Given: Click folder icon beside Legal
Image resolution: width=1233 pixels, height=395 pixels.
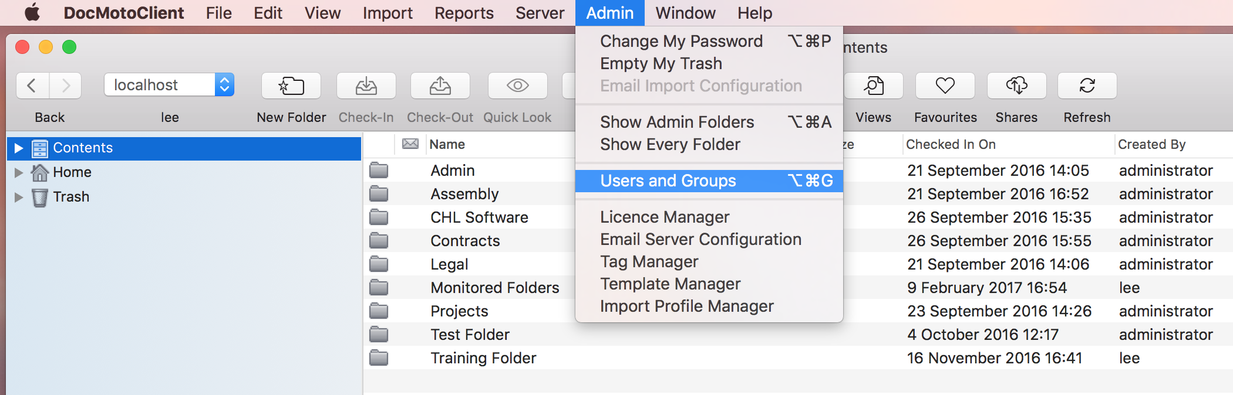Looking at the screenshot, I should click(x=379, y=264).
